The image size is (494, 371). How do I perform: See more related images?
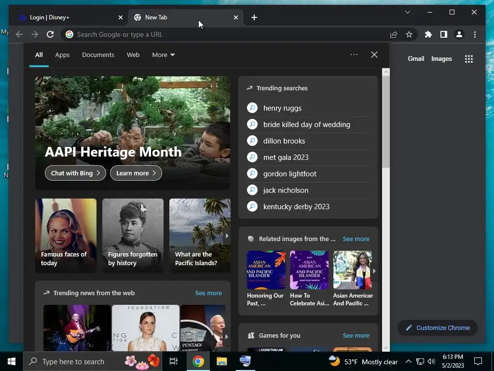[356, 239]
